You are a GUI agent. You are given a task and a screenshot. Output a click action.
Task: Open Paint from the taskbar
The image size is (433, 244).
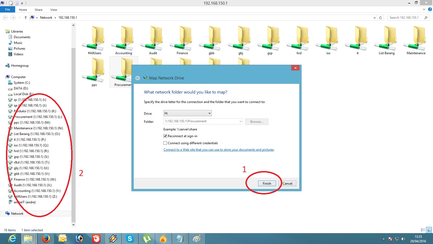point(197,239)
